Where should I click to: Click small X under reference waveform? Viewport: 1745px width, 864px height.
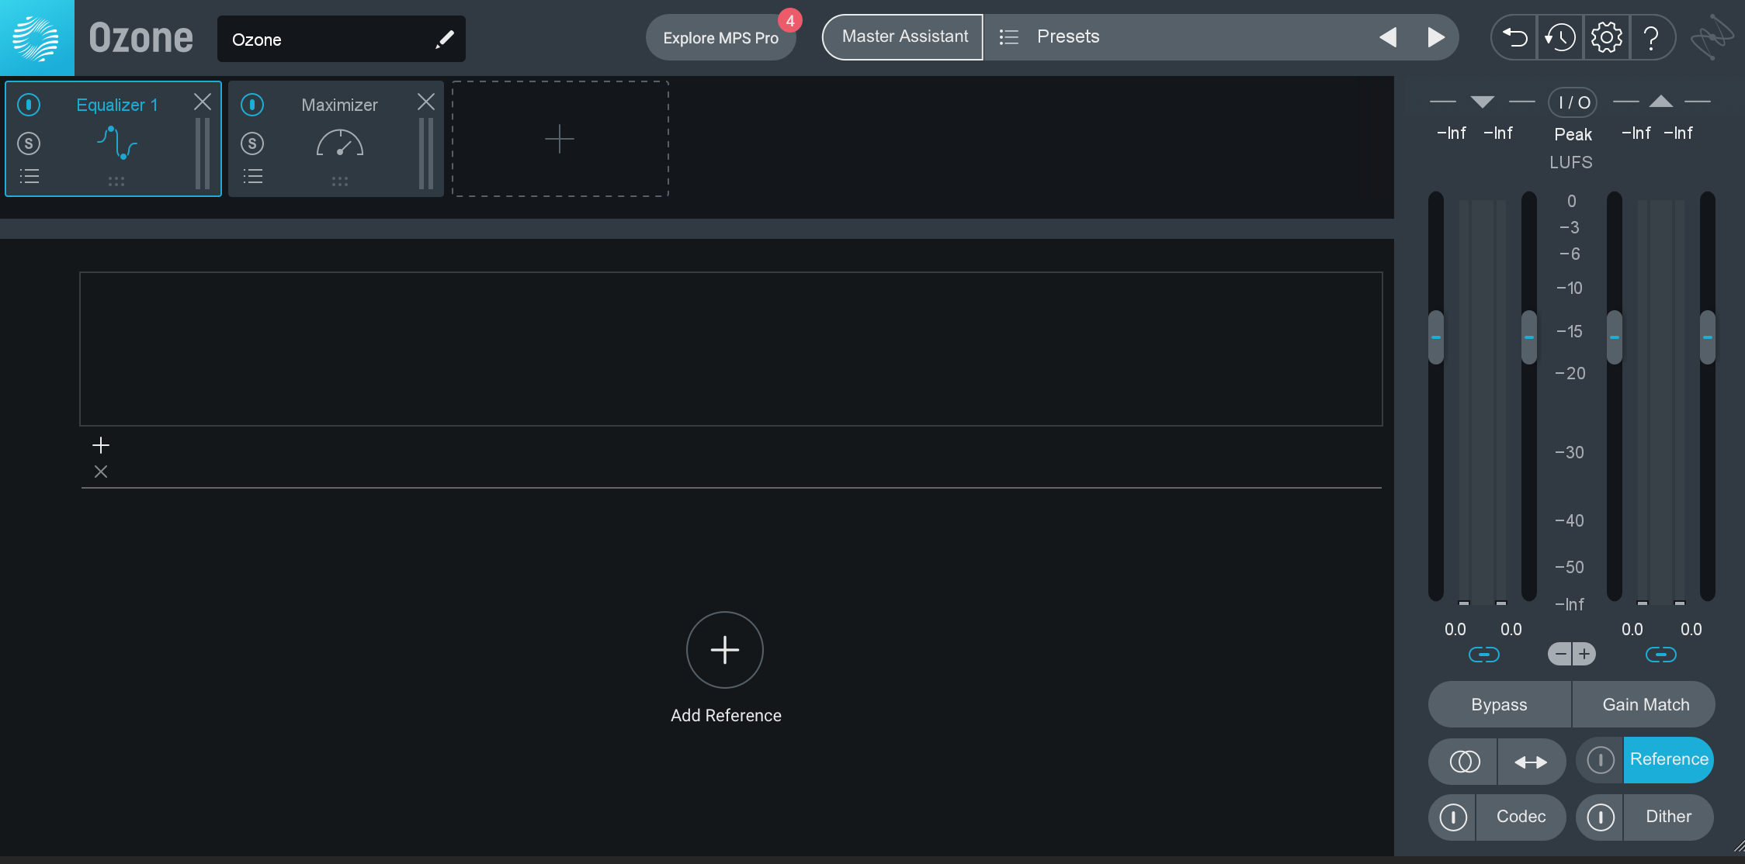[x=101, y=472]
